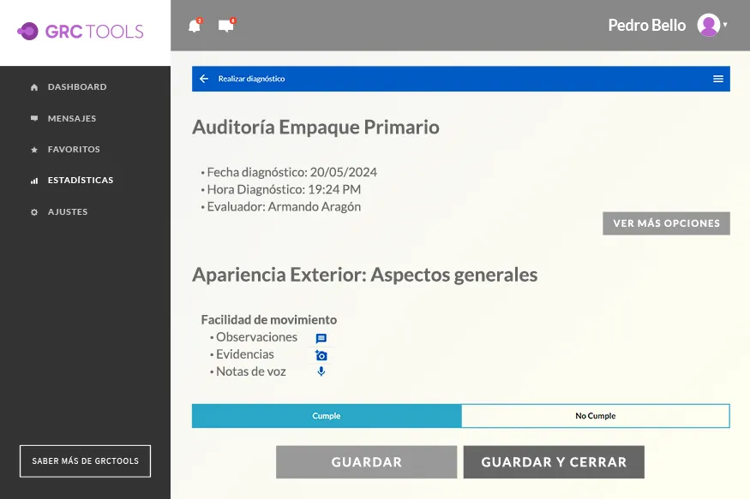Add a comment using the Observaciones speech bubble icon
This screenshot has height=499, width=750.
coord(320,336)
